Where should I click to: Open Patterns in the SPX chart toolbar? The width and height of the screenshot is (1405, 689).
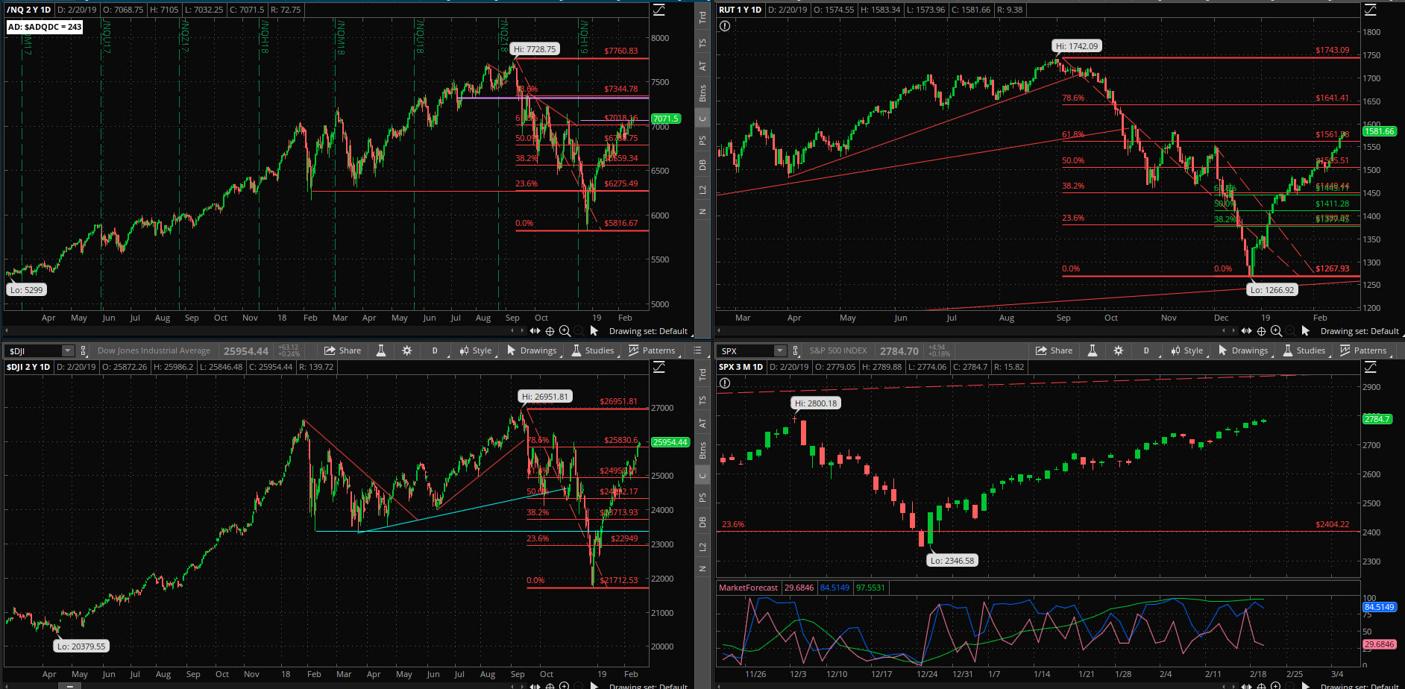coord(1363,350)
